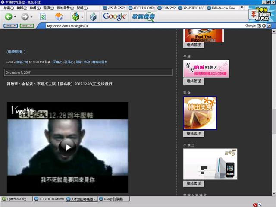Open the 說明(H) help menu
The width and height of the screenshot is (276, 207).
[x=82, y=8]
